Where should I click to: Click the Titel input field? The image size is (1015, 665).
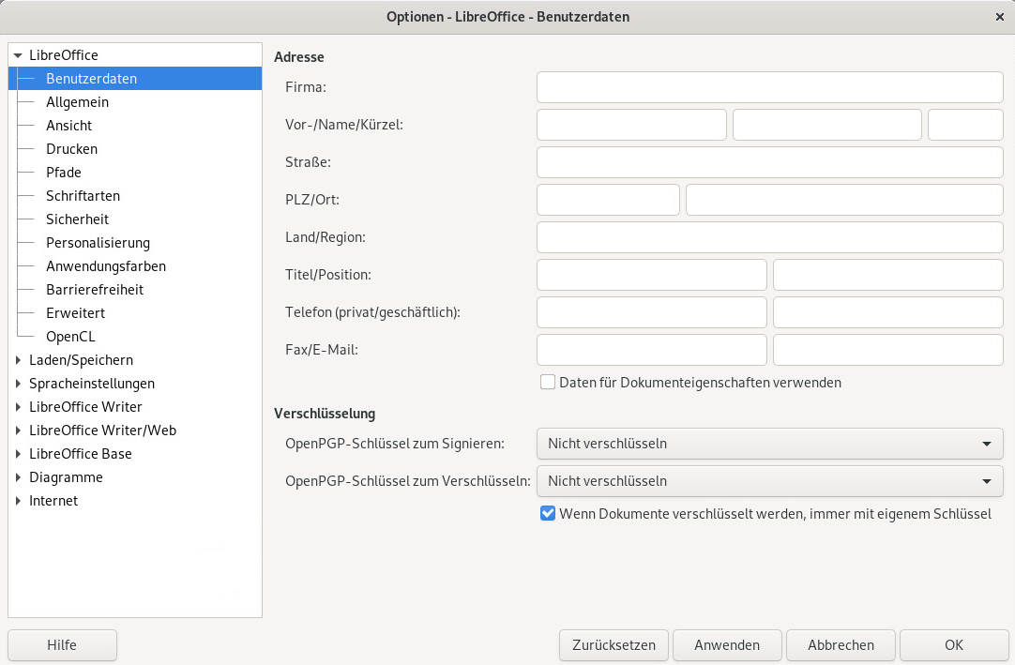[x=652, y=275]
